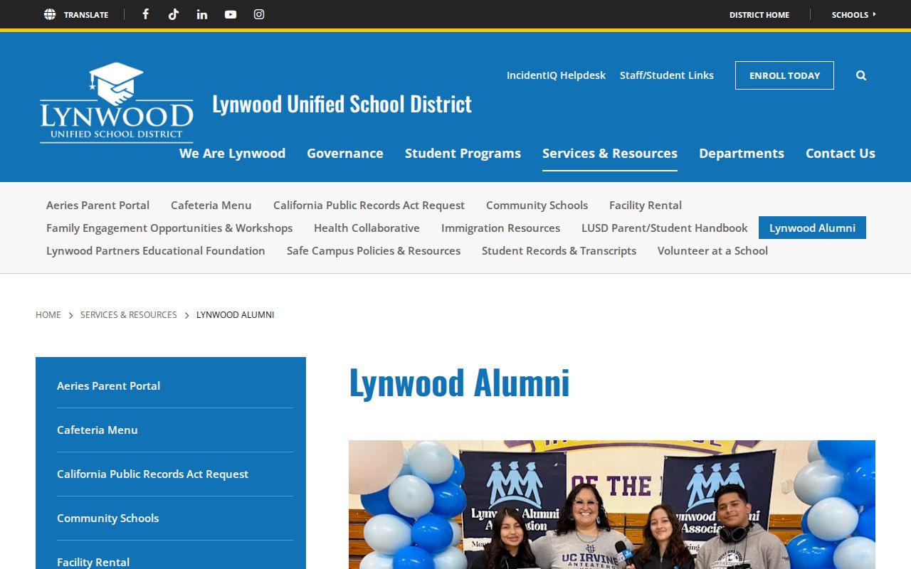This screenshot has width=911, height=569.
Task: Click the Enroll Today button
Action: click(x=784, y=75)
